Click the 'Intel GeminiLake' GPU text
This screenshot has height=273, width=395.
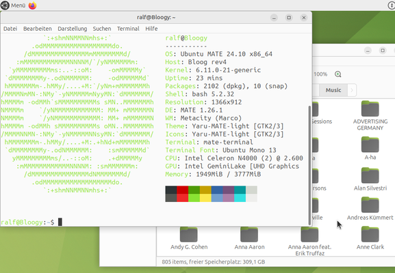pos(215,167)
